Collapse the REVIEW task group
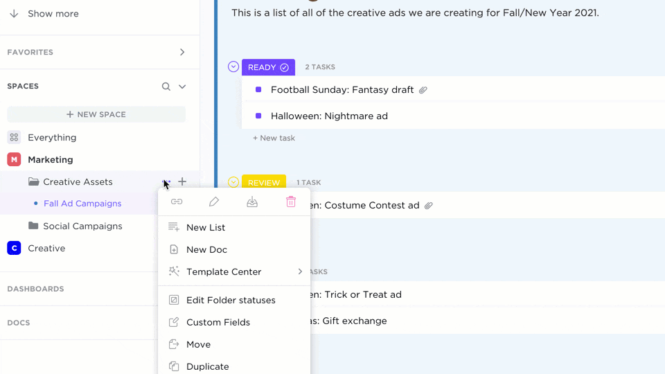Image resolution: width=665 pixels, height=374 pixels. click(233, 182)
